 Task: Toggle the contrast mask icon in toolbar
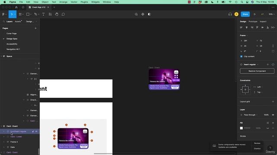pos(149,14)
